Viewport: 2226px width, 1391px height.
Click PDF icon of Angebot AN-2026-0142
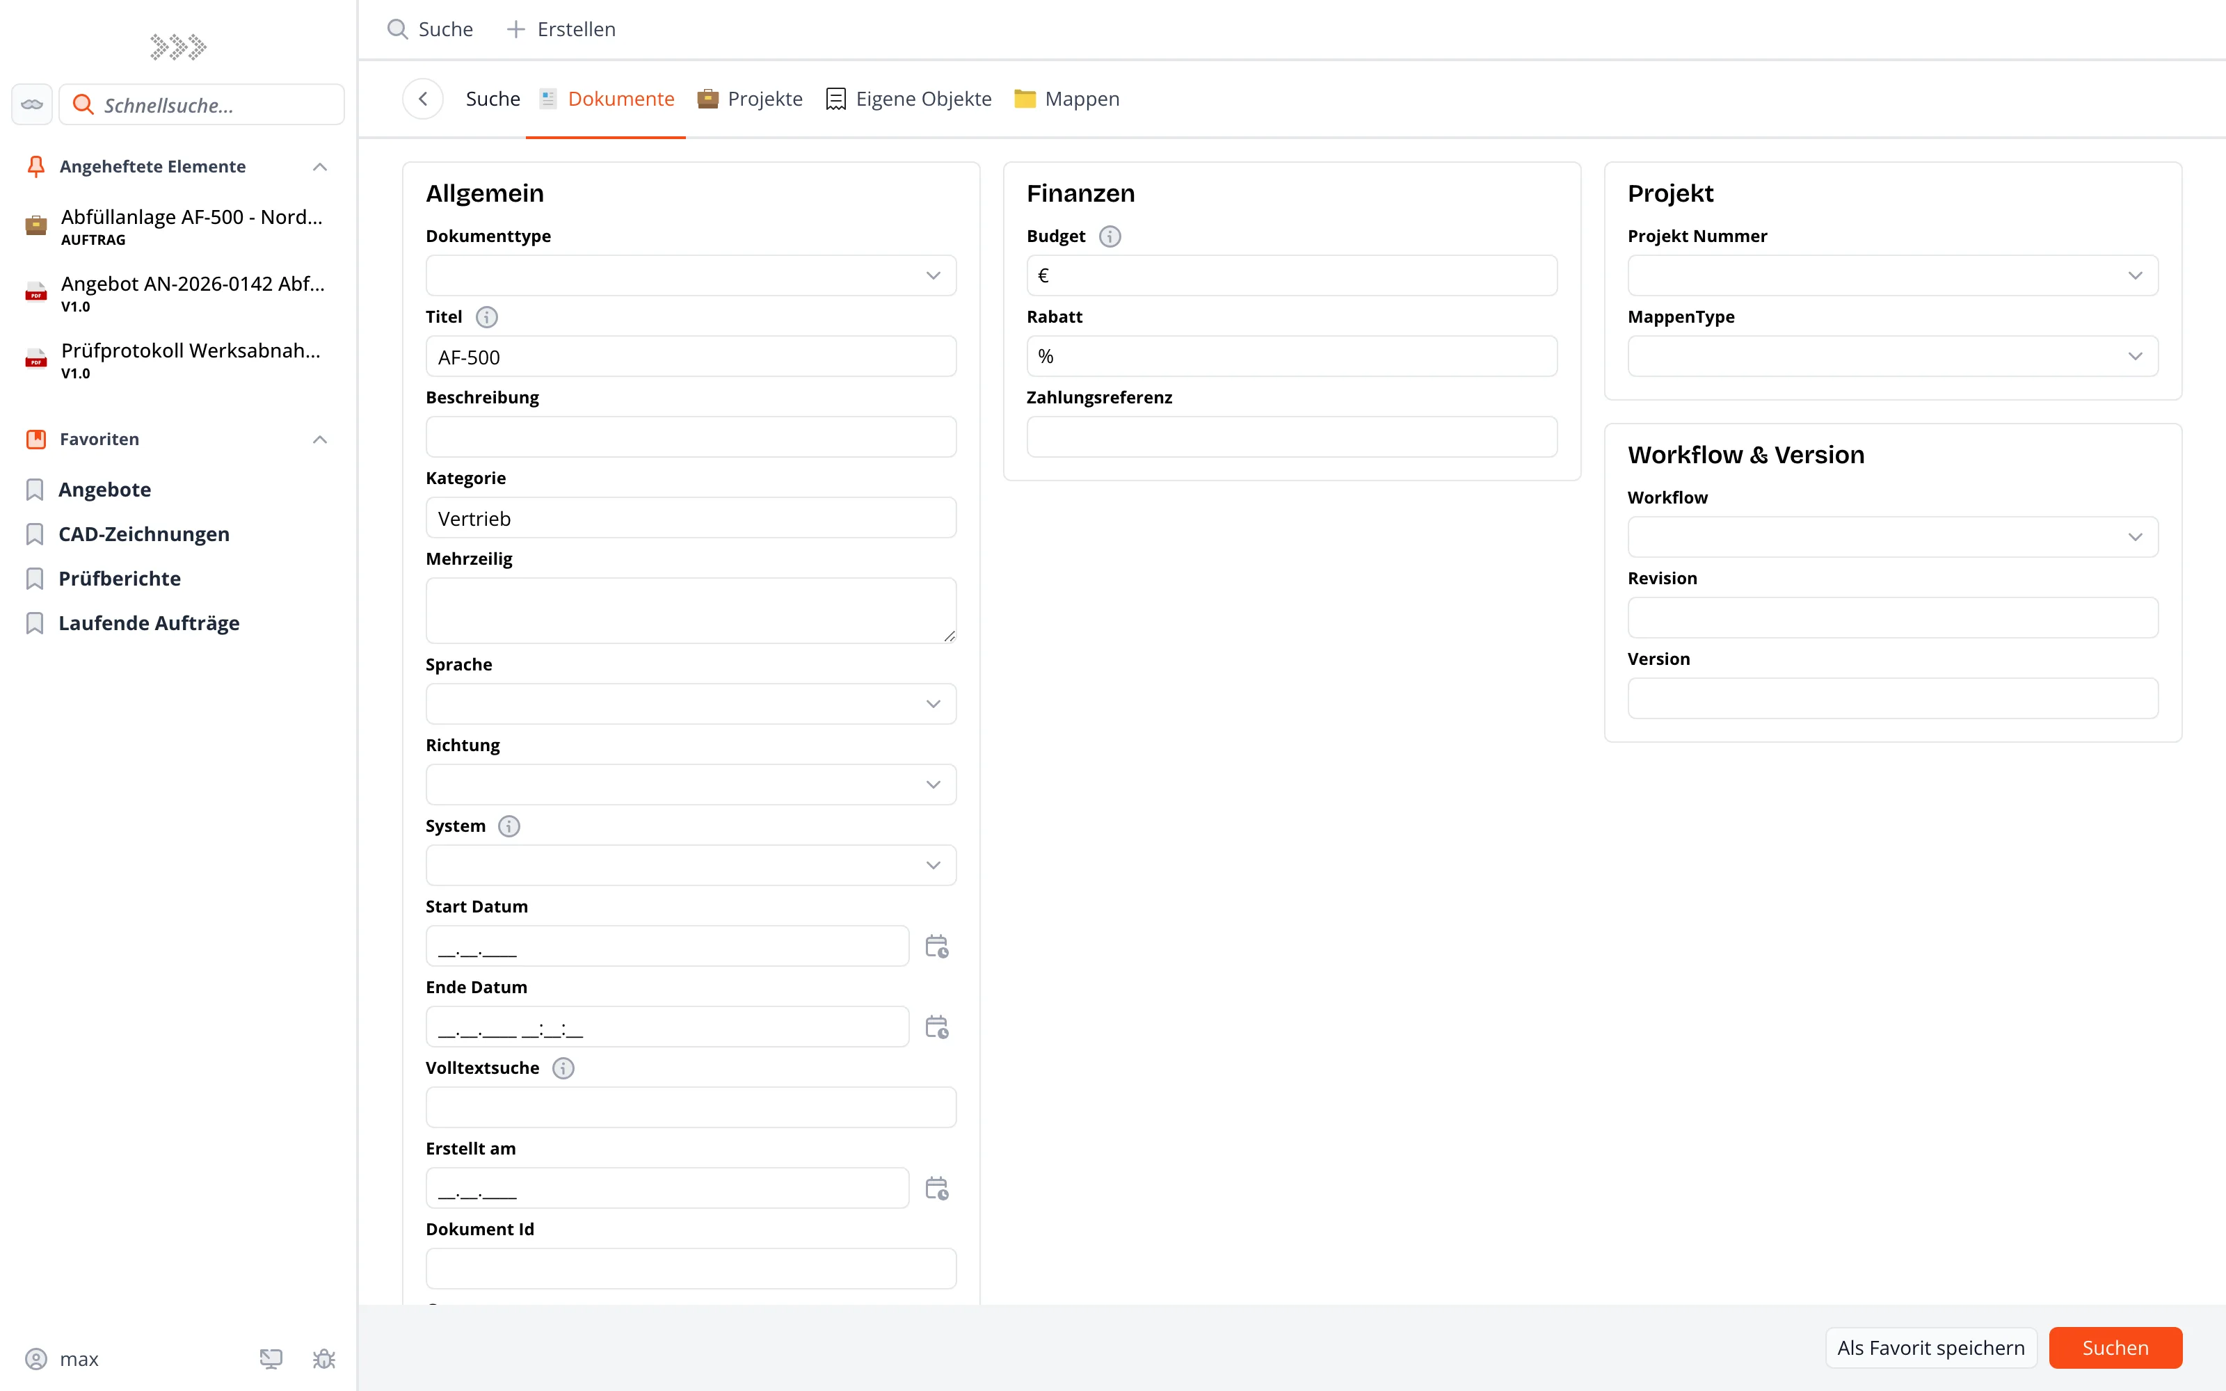[36, 293]
